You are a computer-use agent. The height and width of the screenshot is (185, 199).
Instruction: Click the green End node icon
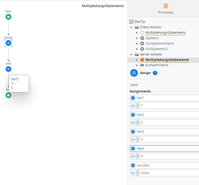tap(8, 95)
